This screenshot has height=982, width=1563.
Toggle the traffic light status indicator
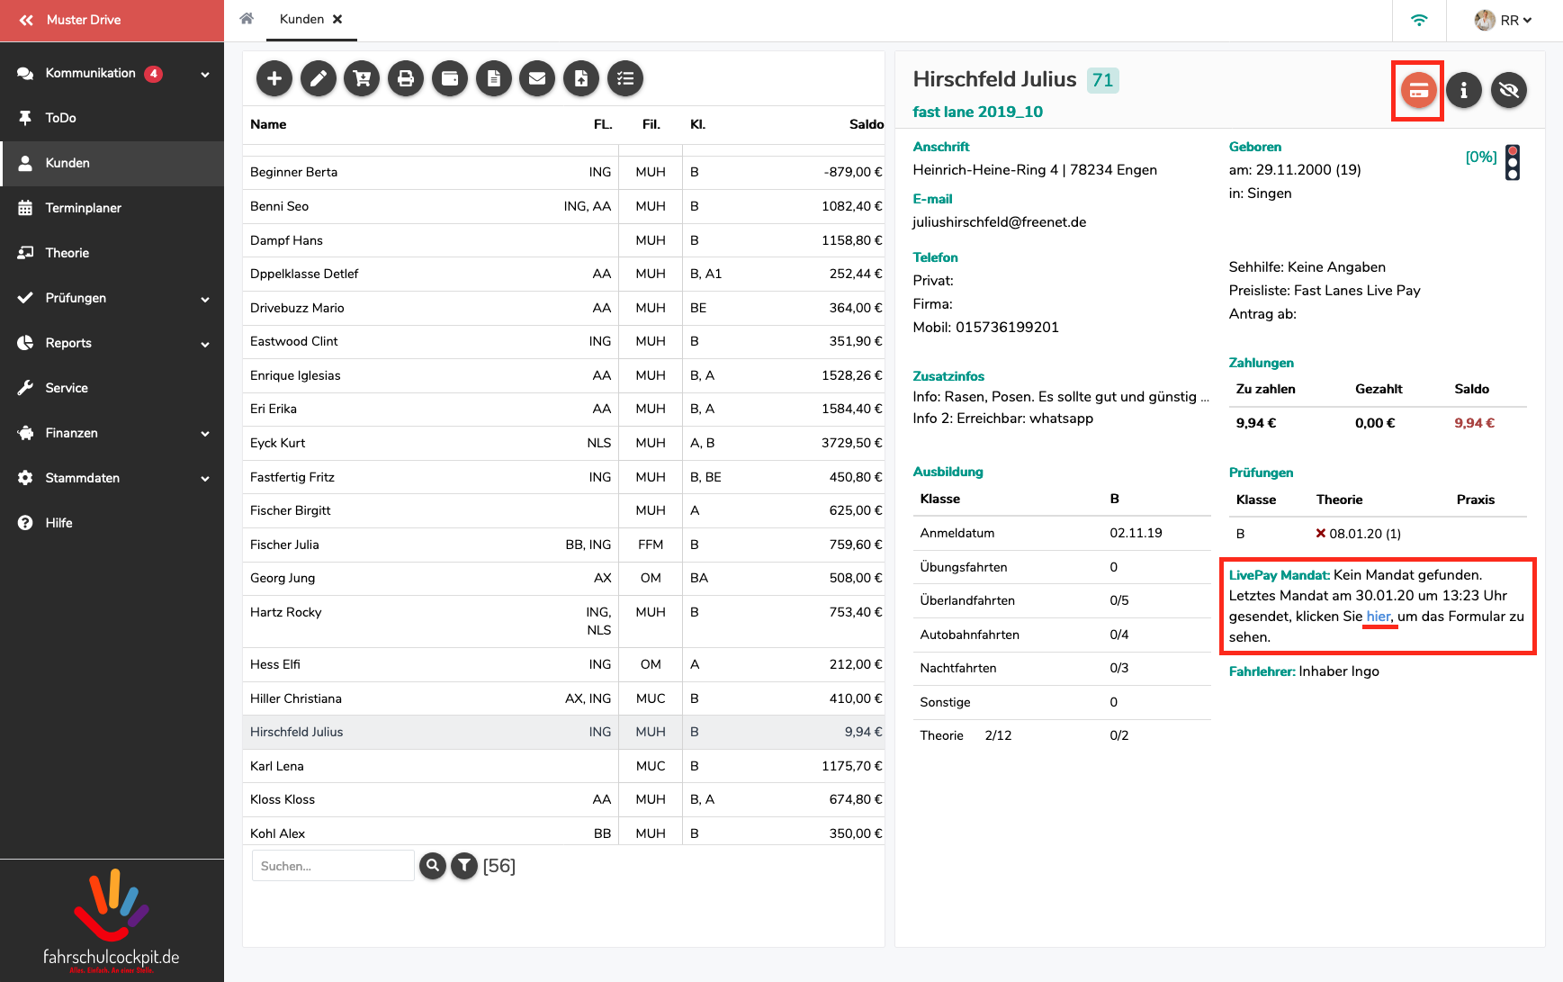1513,163
